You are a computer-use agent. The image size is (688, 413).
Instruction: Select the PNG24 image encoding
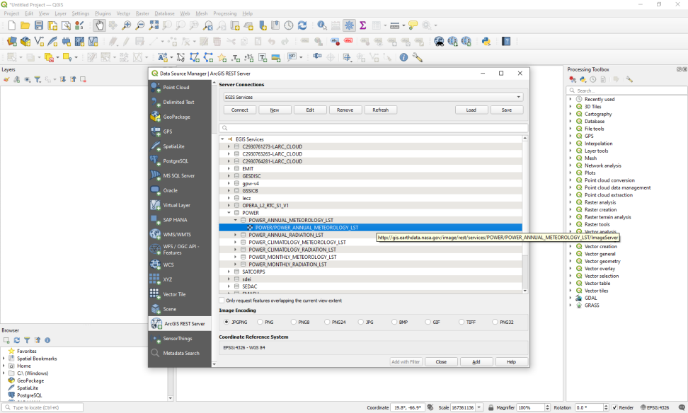point(327,322)
